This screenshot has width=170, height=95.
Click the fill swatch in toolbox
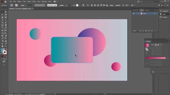pos(3,50)
